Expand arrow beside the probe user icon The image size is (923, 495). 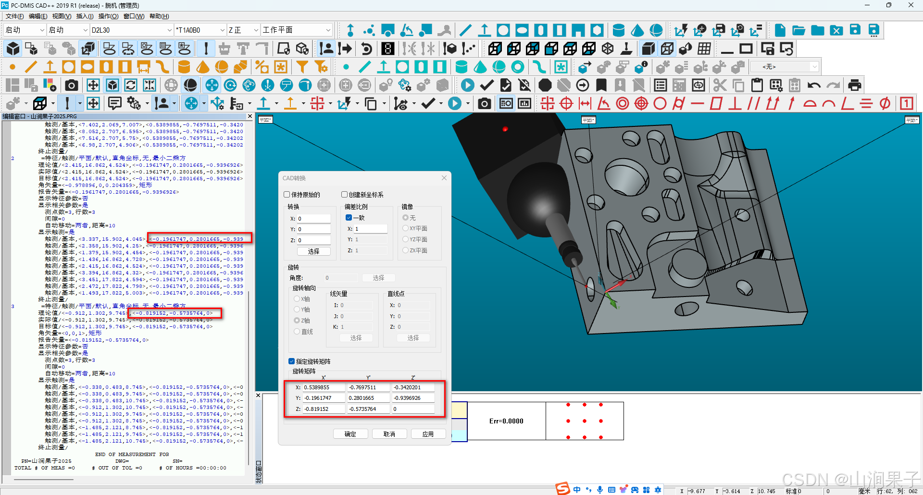point(174,103)
